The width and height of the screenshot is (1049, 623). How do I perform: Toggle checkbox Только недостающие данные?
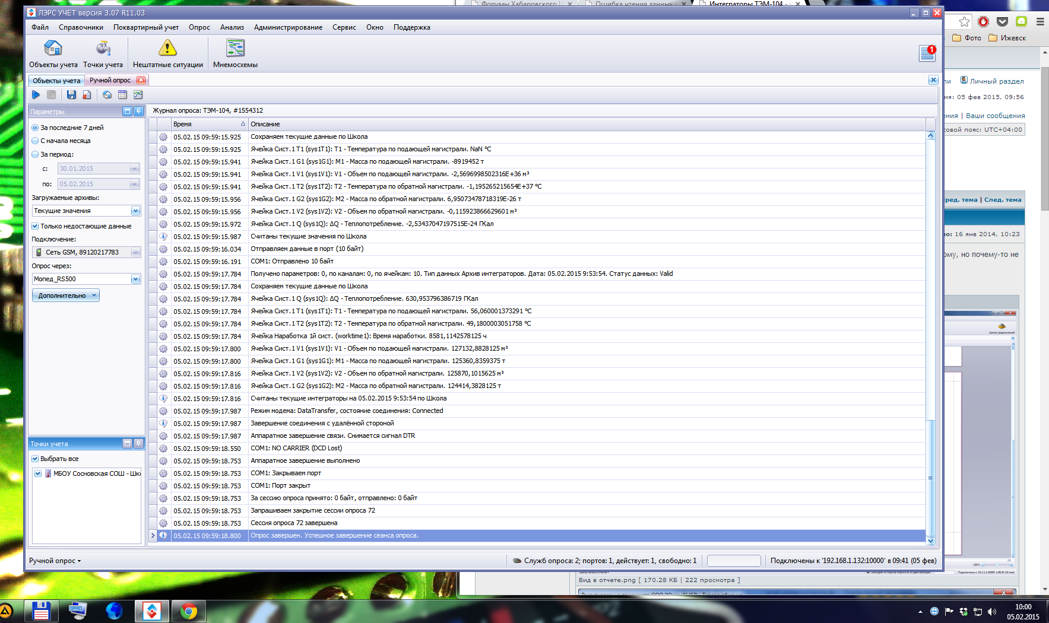coord(35,226)
